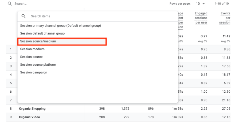Choose the Session source item
Screen dimensions: 237x122
tap(31, 57)
